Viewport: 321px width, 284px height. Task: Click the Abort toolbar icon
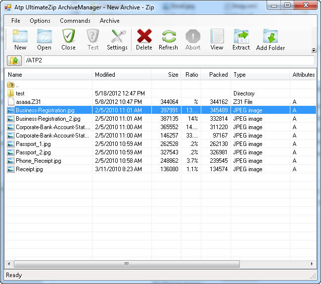(x=193, y=36)
